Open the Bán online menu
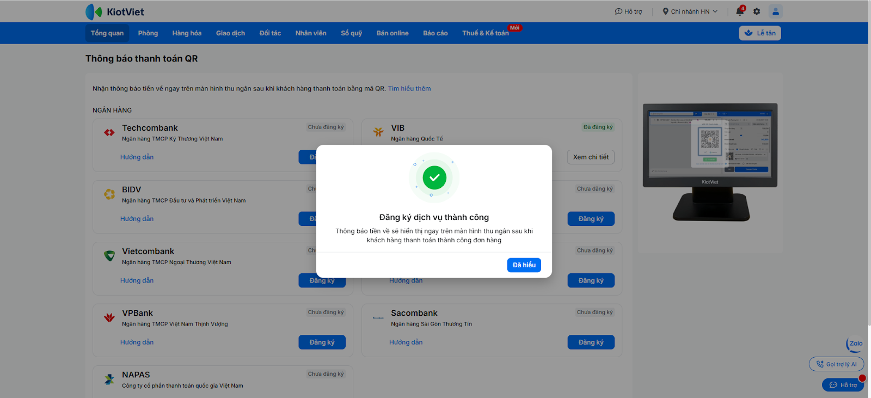Image resolution: width=871 pixels, height=398 pixels. 392,33
